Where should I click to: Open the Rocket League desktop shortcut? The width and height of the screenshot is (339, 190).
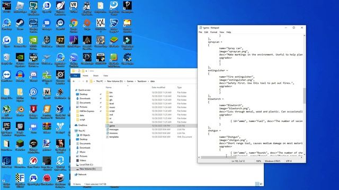(114, 25)
